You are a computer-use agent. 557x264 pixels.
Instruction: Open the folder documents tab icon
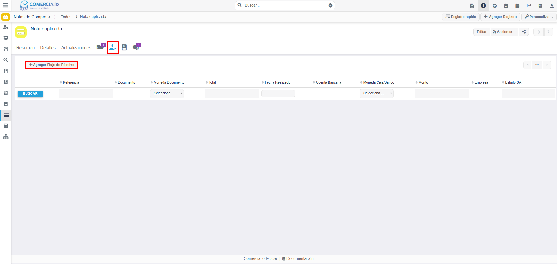click(x=100, y=47)
